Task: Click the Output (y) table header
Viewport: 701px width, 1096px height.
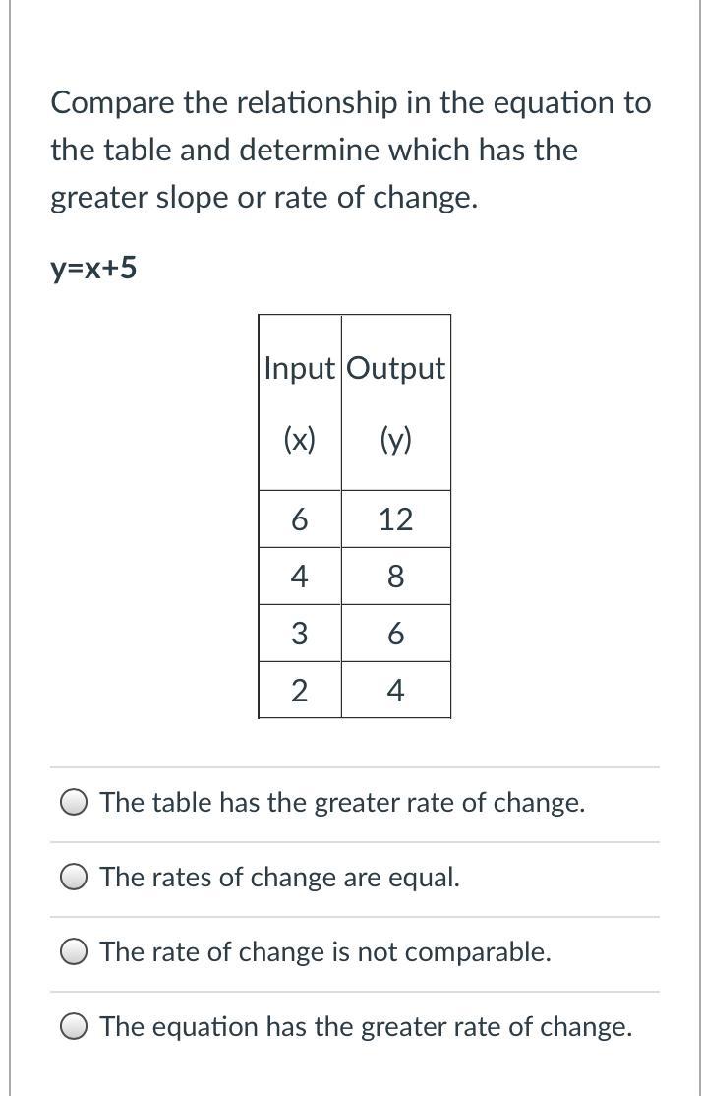Action: coord(396,402)
